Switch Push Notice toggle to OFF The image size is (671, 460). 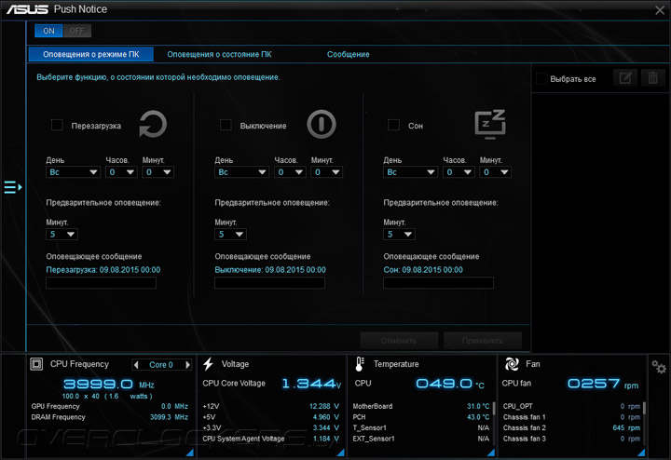pos(77,31)
